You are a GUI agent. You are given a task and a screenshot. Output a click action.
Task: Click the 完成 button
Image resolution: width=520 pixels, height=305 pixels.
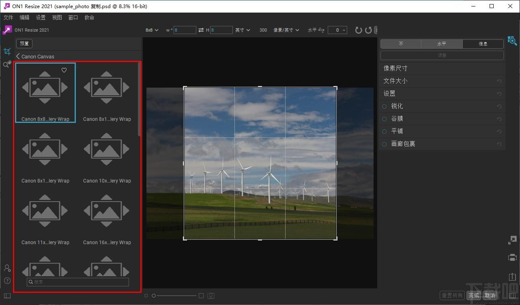click(x=473, y=296)
